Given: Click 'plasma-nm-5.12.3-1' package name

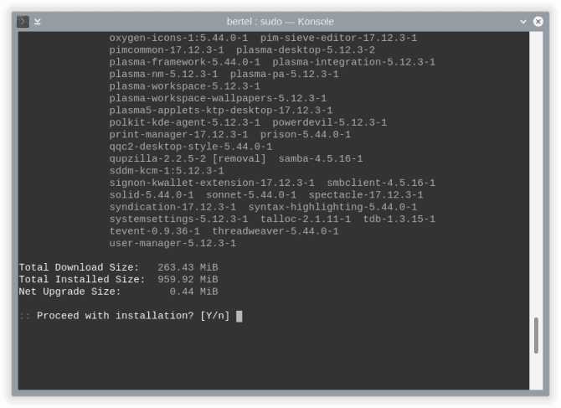Looking at the screenshot, I should click(163, 74).
